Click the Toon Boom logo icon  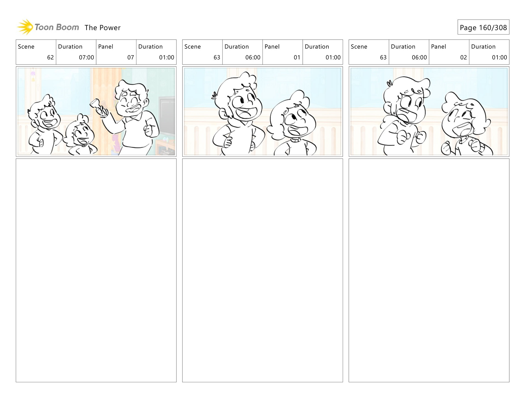tap(25, 27)
